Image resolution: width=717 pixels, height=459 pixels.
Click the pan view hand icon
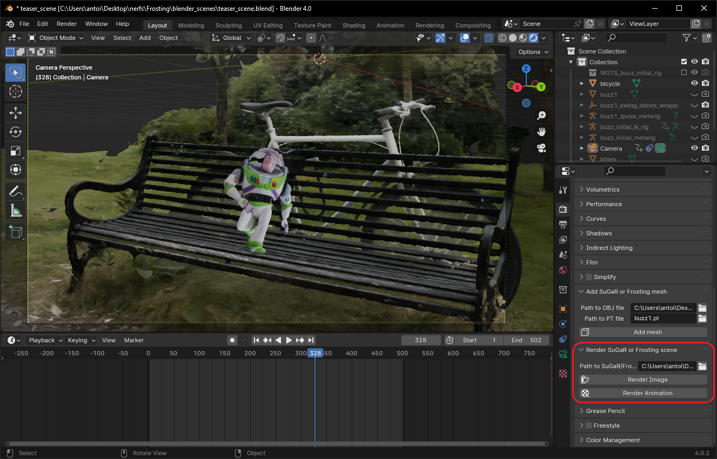click(x=541, y=131)
